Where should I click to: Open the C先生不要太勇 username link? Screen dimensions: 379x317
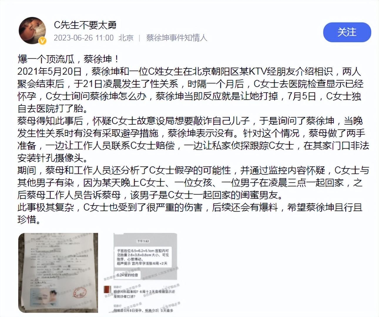click(85, 25)
